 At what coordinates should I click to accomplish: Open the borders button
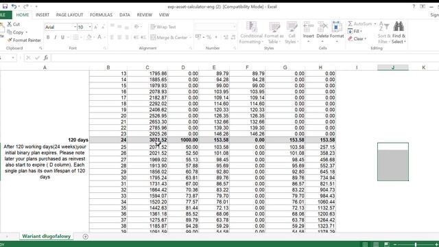[75, 37]
